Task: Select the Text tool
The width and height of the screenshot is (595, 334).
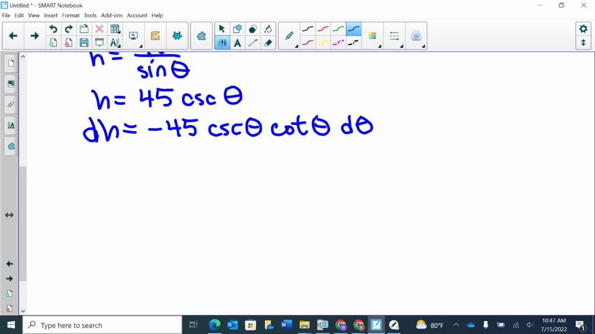Action: click(x=236, y=42)
